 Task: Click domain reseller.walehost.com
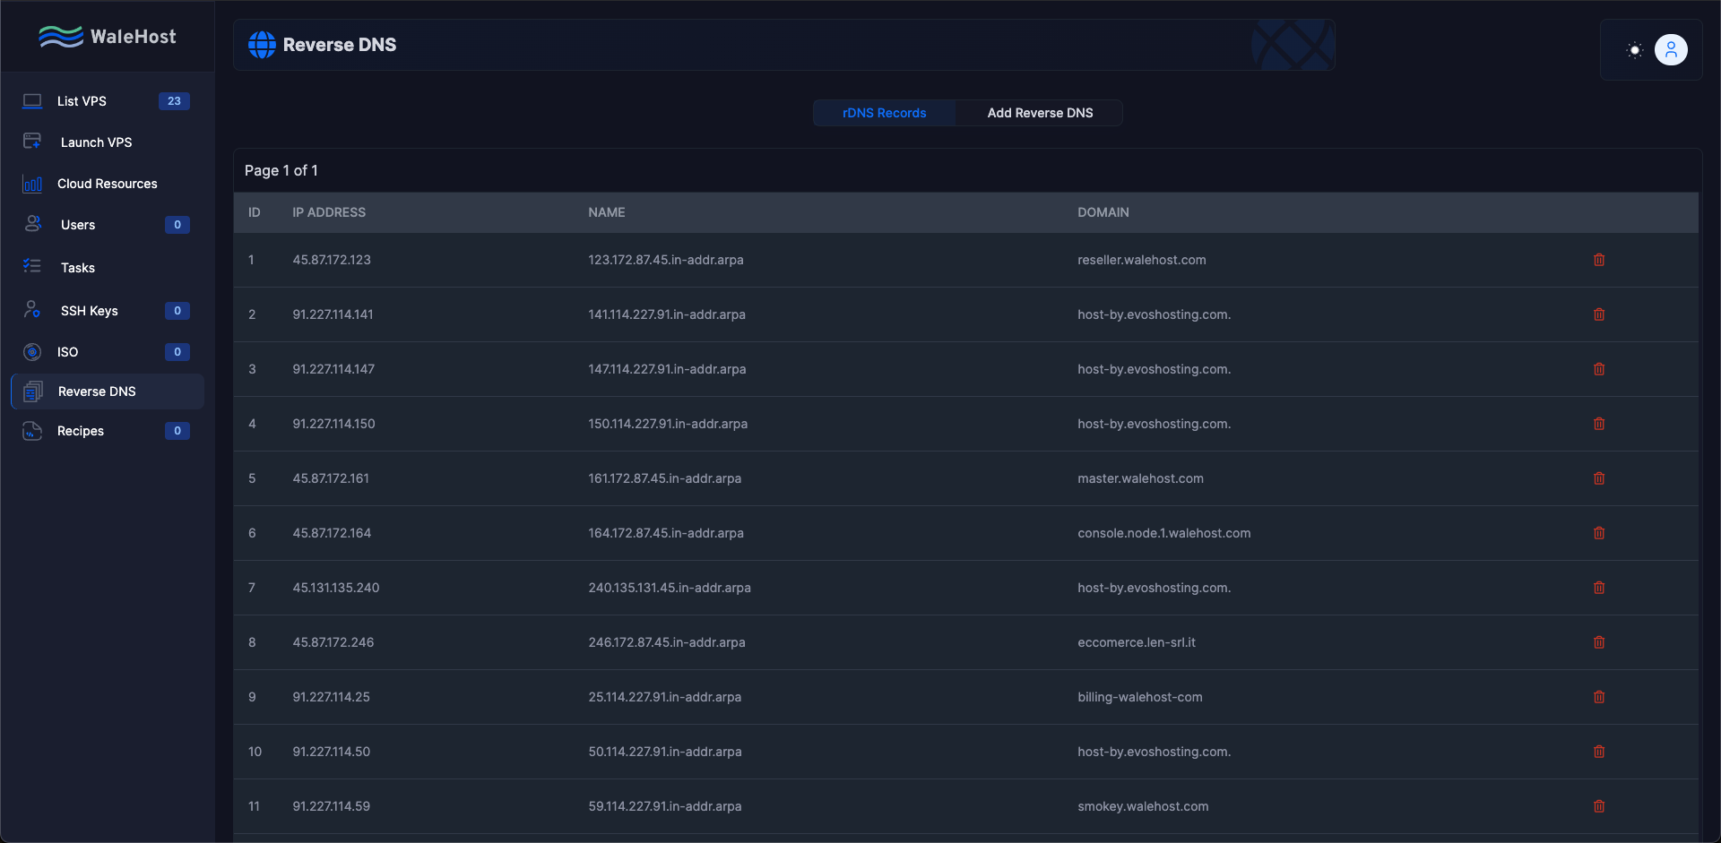pos(1142,260)
